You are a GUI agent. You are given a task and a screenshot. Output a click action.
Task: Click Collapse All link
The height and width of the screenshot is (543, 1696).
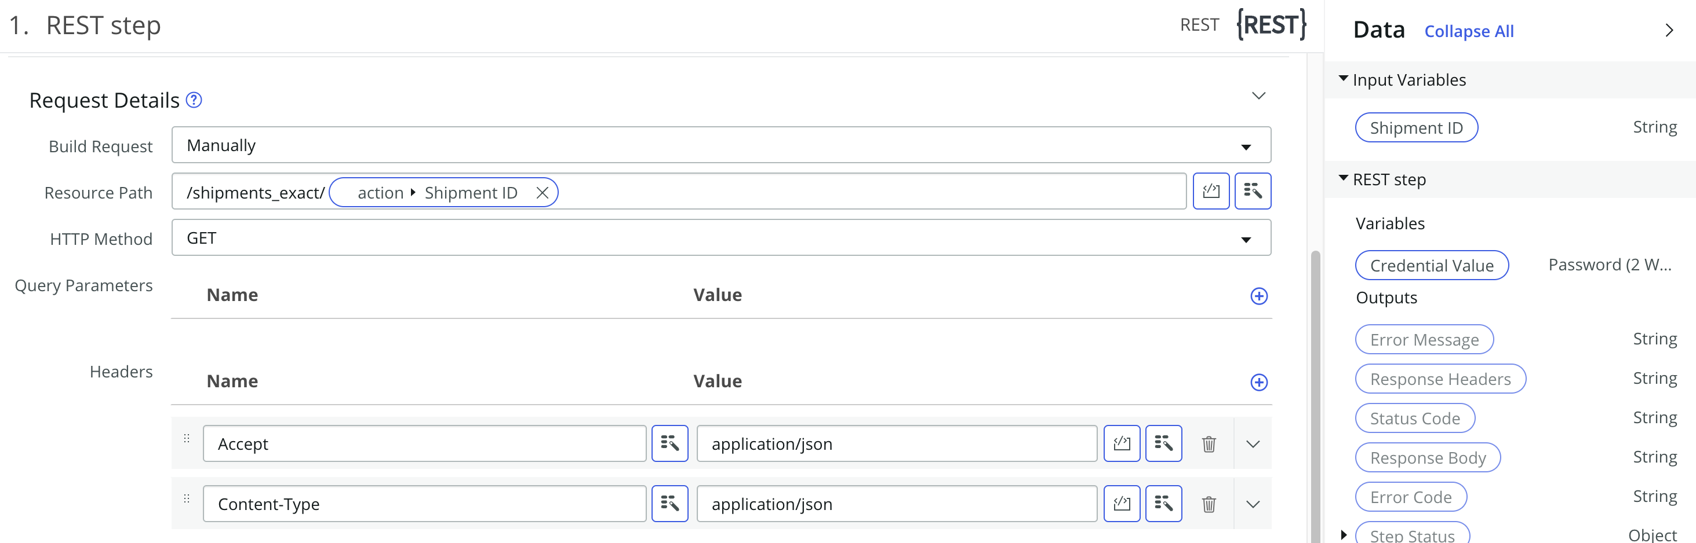click(x=1468, y=31)
